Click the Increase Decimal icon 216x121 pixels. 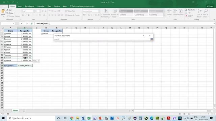pyautogui.click(x=96, y=15)
